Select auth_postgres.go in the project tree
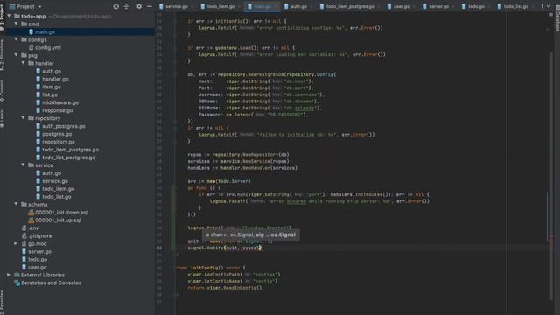Screen dimensions: 560x315 tap(64, 126)
